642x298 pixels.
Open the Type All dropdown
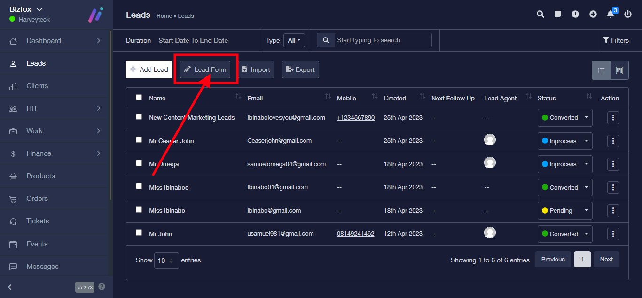294,40
